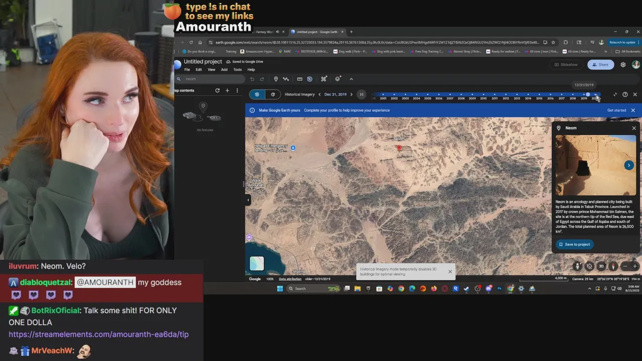Click the Dec 31, 2019 date label

pyautogui.click(x=336, y=94)
